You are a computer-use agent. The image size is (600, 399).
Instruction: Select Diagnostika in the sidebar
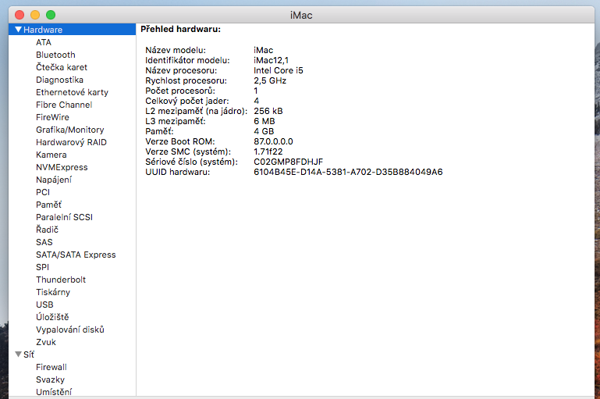point(60,80)
